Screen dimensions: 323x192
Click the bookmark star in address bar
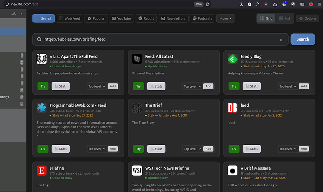coord(208,4)
